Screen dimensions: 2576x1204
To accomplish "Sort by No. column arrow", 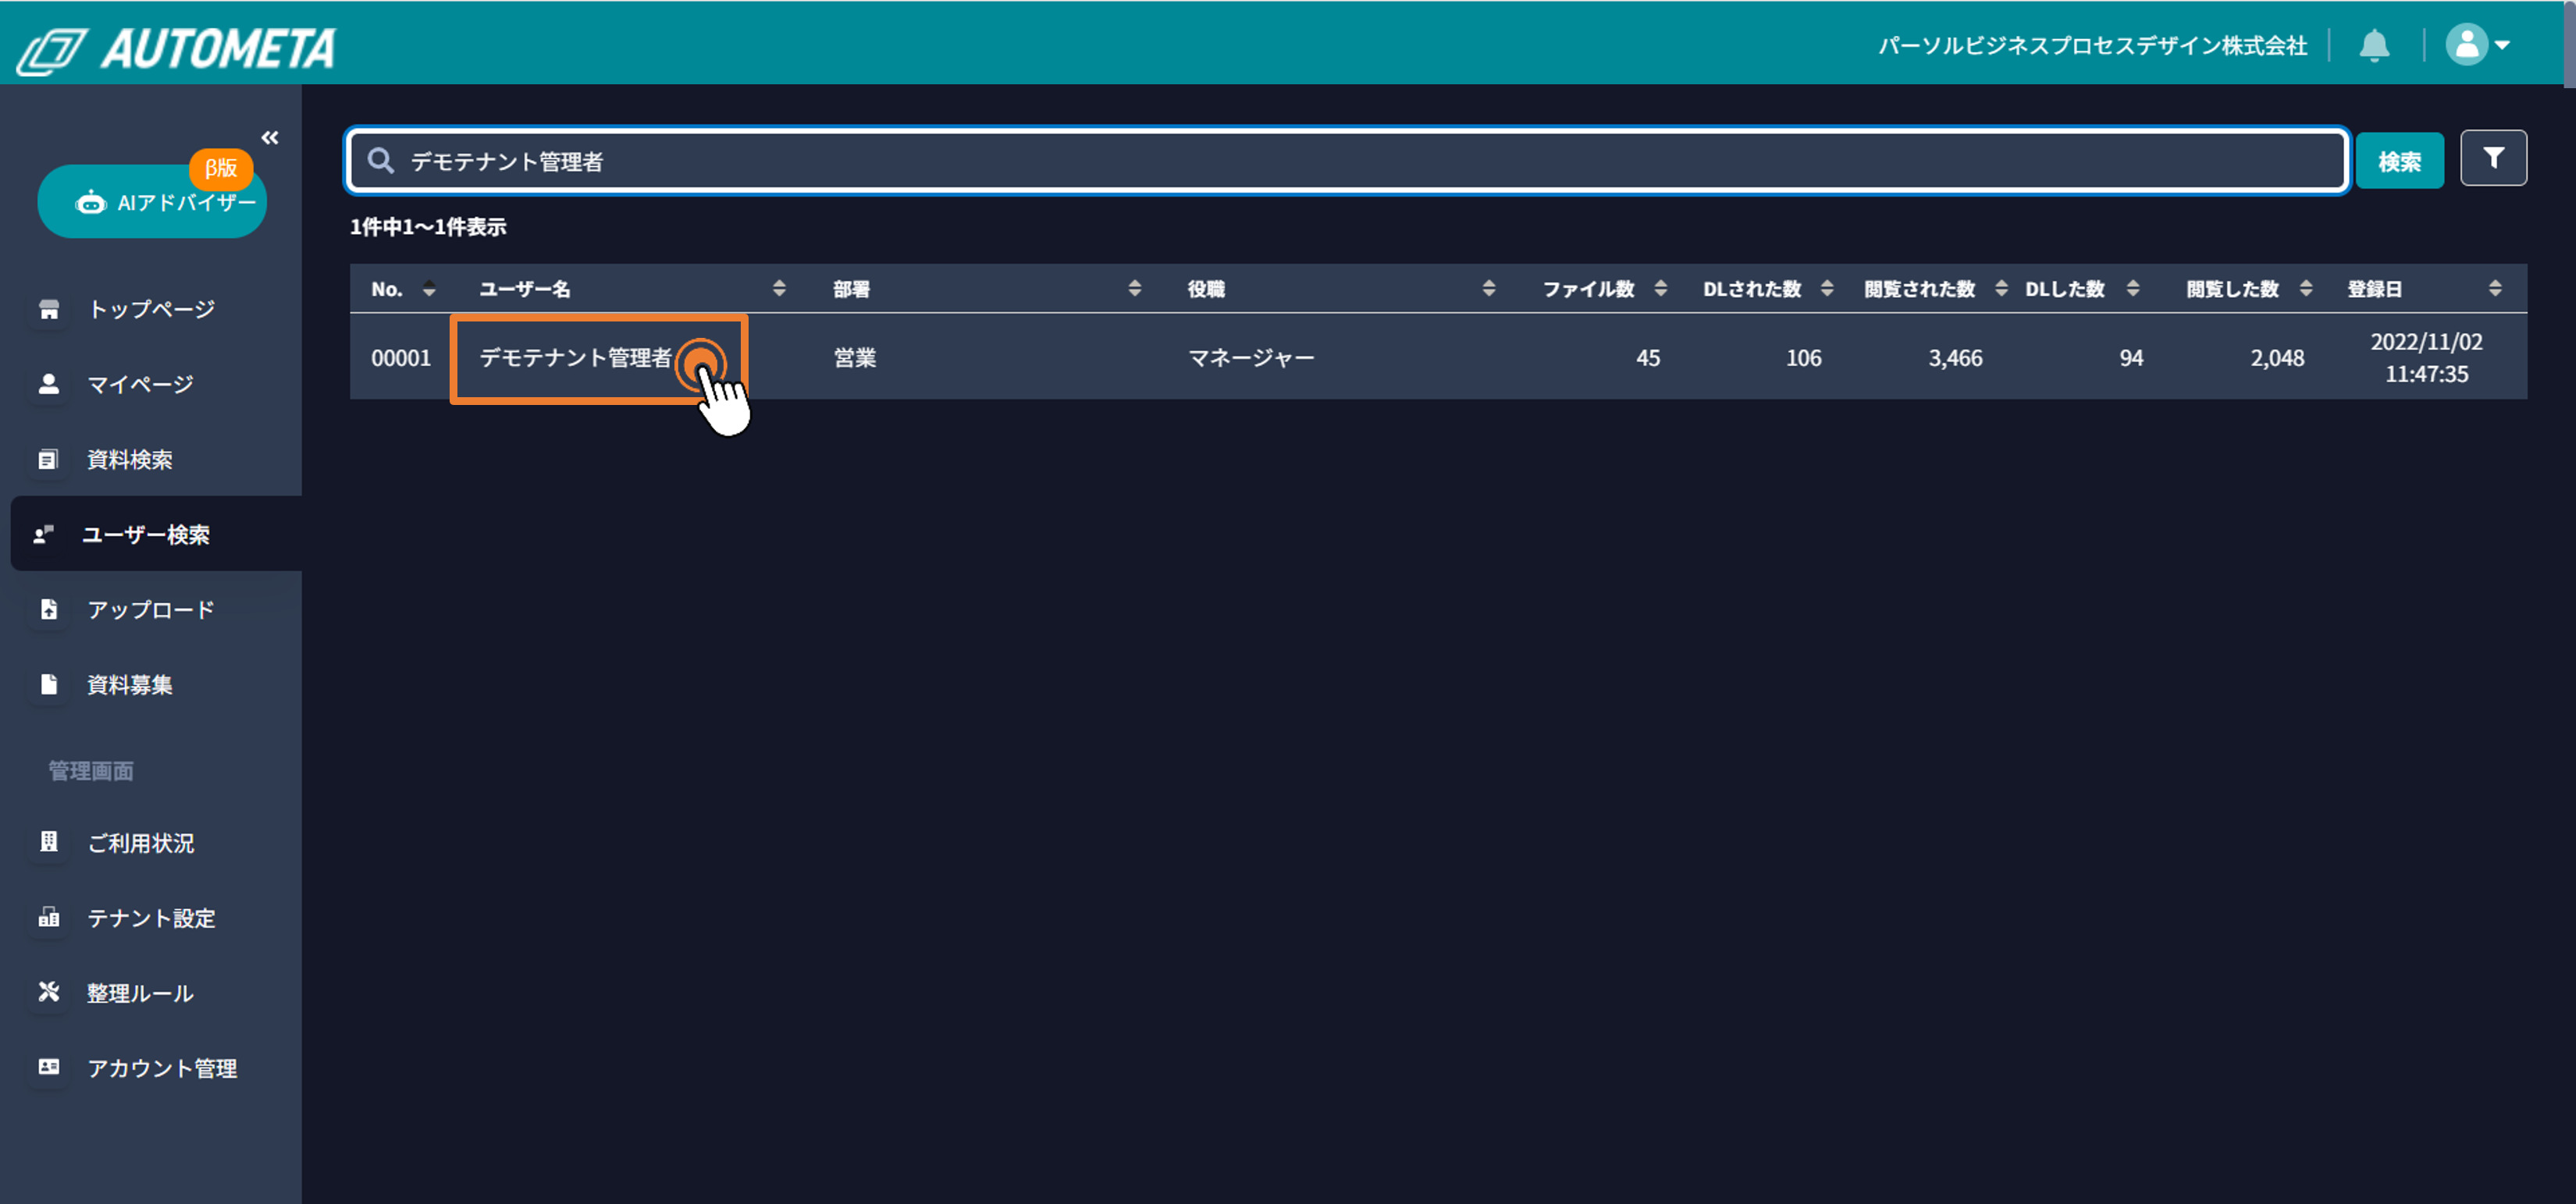I will [x=429, y=289].
